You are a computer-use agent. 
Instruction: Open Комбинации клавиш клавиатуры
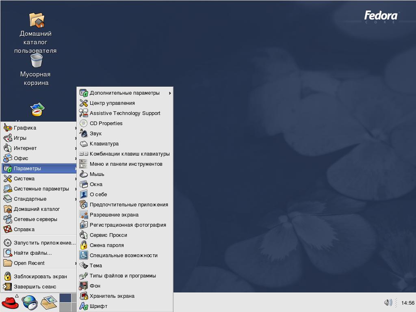(125, 154)
